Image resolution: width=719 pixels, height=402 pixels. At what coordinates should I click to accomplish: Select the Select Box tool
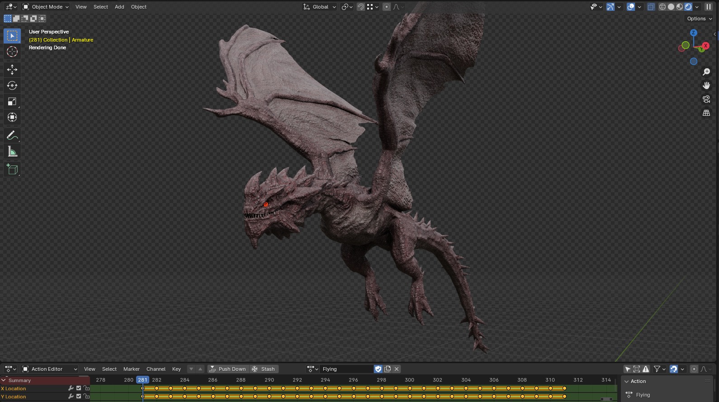pyautogui.click(x=12, y=36)
